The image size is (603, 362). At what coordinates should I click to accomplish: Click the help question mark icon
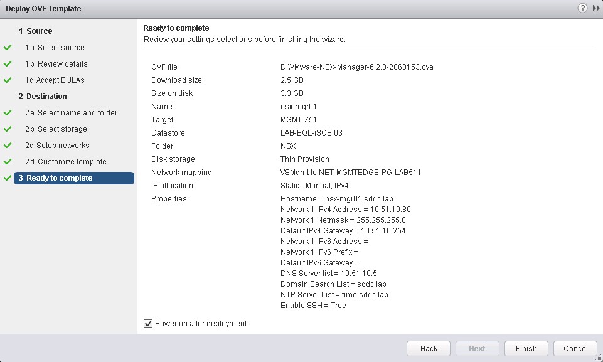582,9
